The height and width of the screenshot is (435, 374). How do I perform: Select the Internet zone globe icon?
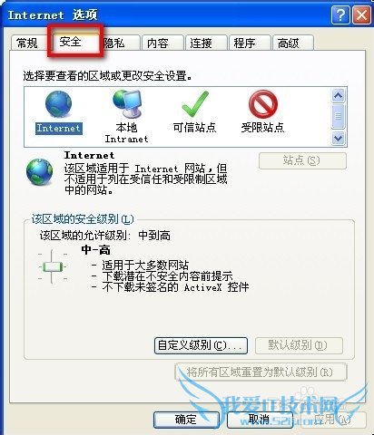coord(58,103)
